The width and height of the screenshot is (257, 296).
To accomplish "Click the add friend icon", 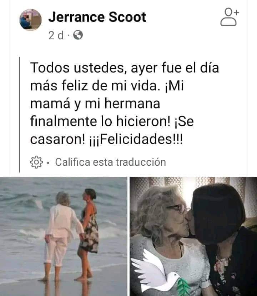I will click(x=230, y=17).
